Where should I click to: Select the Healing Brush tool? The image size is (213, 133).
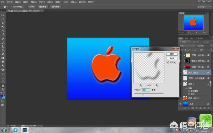(3, 39)
